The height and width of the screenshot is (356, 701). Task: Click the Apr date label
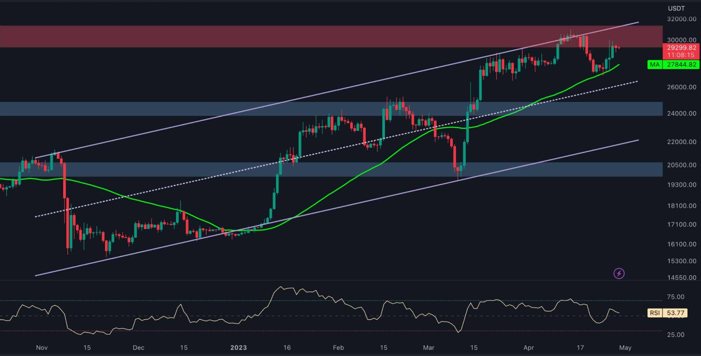pos(529,348)
